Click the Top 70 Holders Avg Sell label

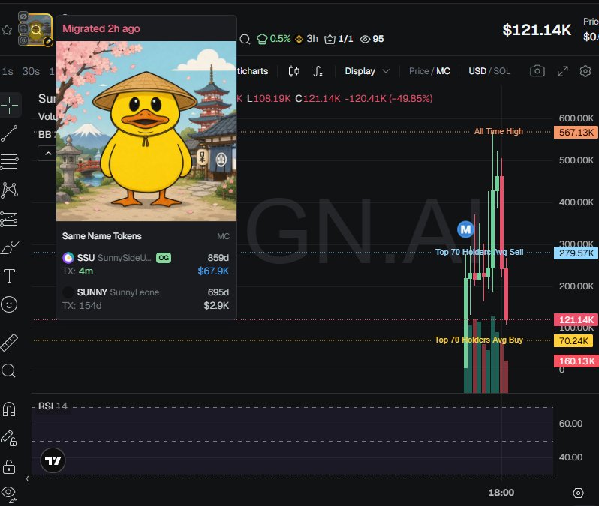click(x=479, y=252)
